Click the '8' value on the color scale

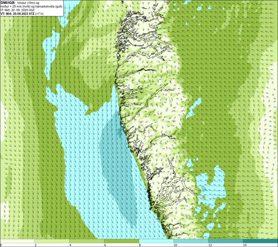140,245
